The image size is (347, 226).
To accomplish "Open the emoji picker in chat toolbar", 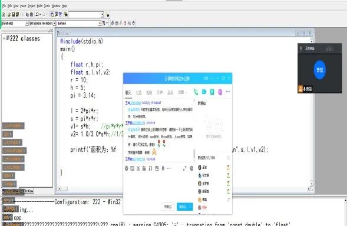I will point(127,168).
